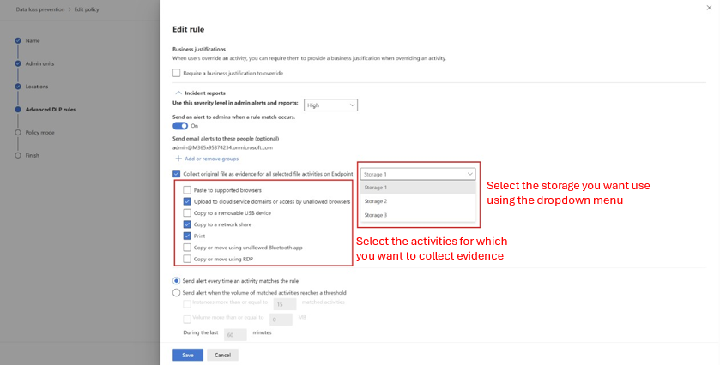Turn off the admin alert toggle switch
The height and width of the screenshot is (365, 720).
coord(180,126)
